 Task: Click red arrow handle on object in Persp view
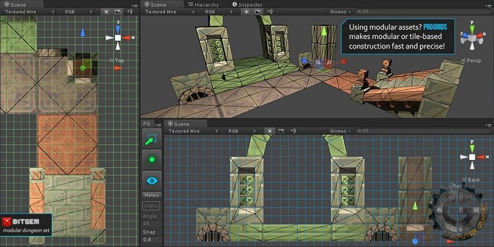click(x=344, y=62)
